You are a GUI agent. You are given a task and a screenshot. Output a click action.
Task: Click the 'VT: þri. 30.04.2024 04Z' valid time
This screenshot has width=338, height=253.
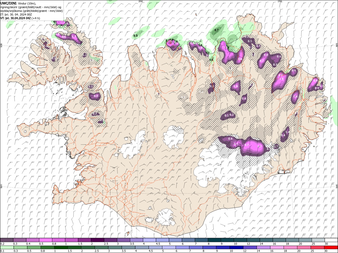pos(16,18)
